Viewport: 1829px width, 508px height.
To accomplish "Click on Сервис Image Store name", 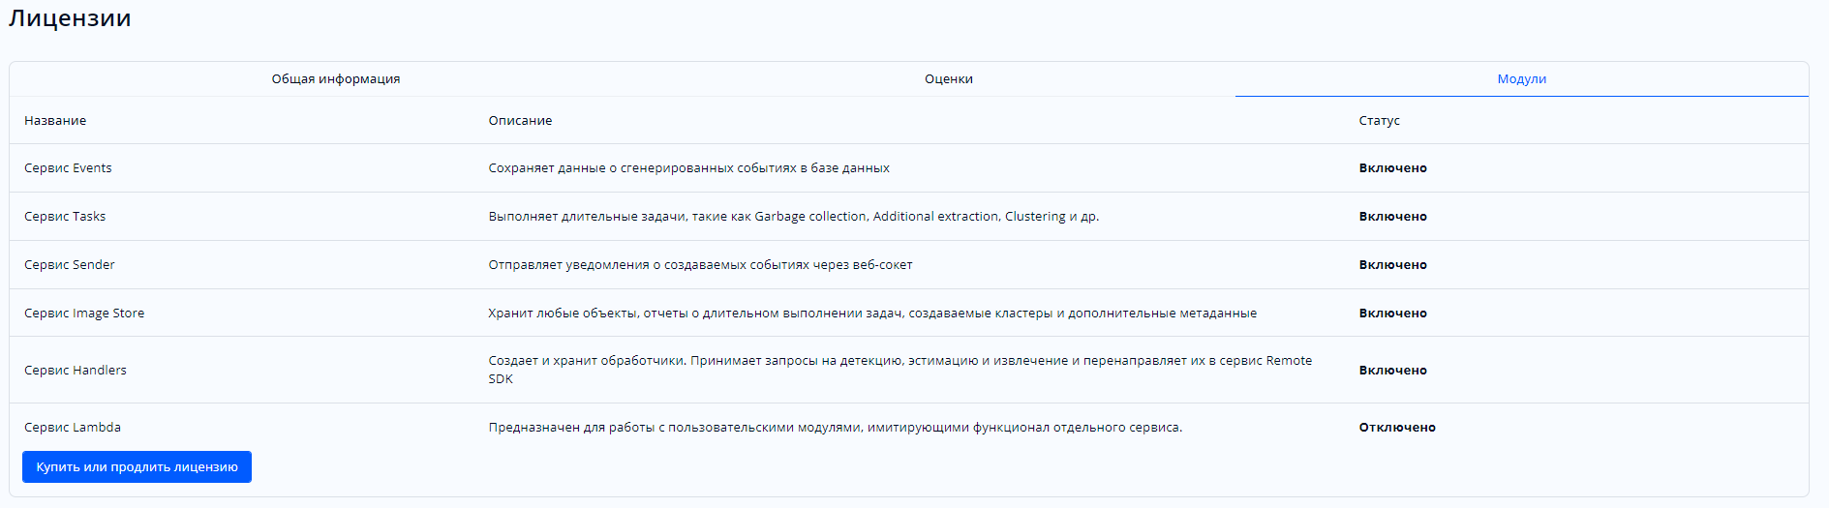I will tap(84, 314).
